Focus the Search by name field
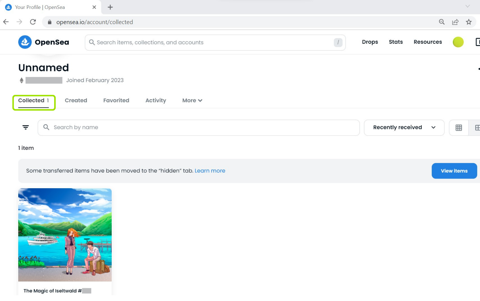The image size is (480, 301). pyautogui.click(x=198, y=127)
